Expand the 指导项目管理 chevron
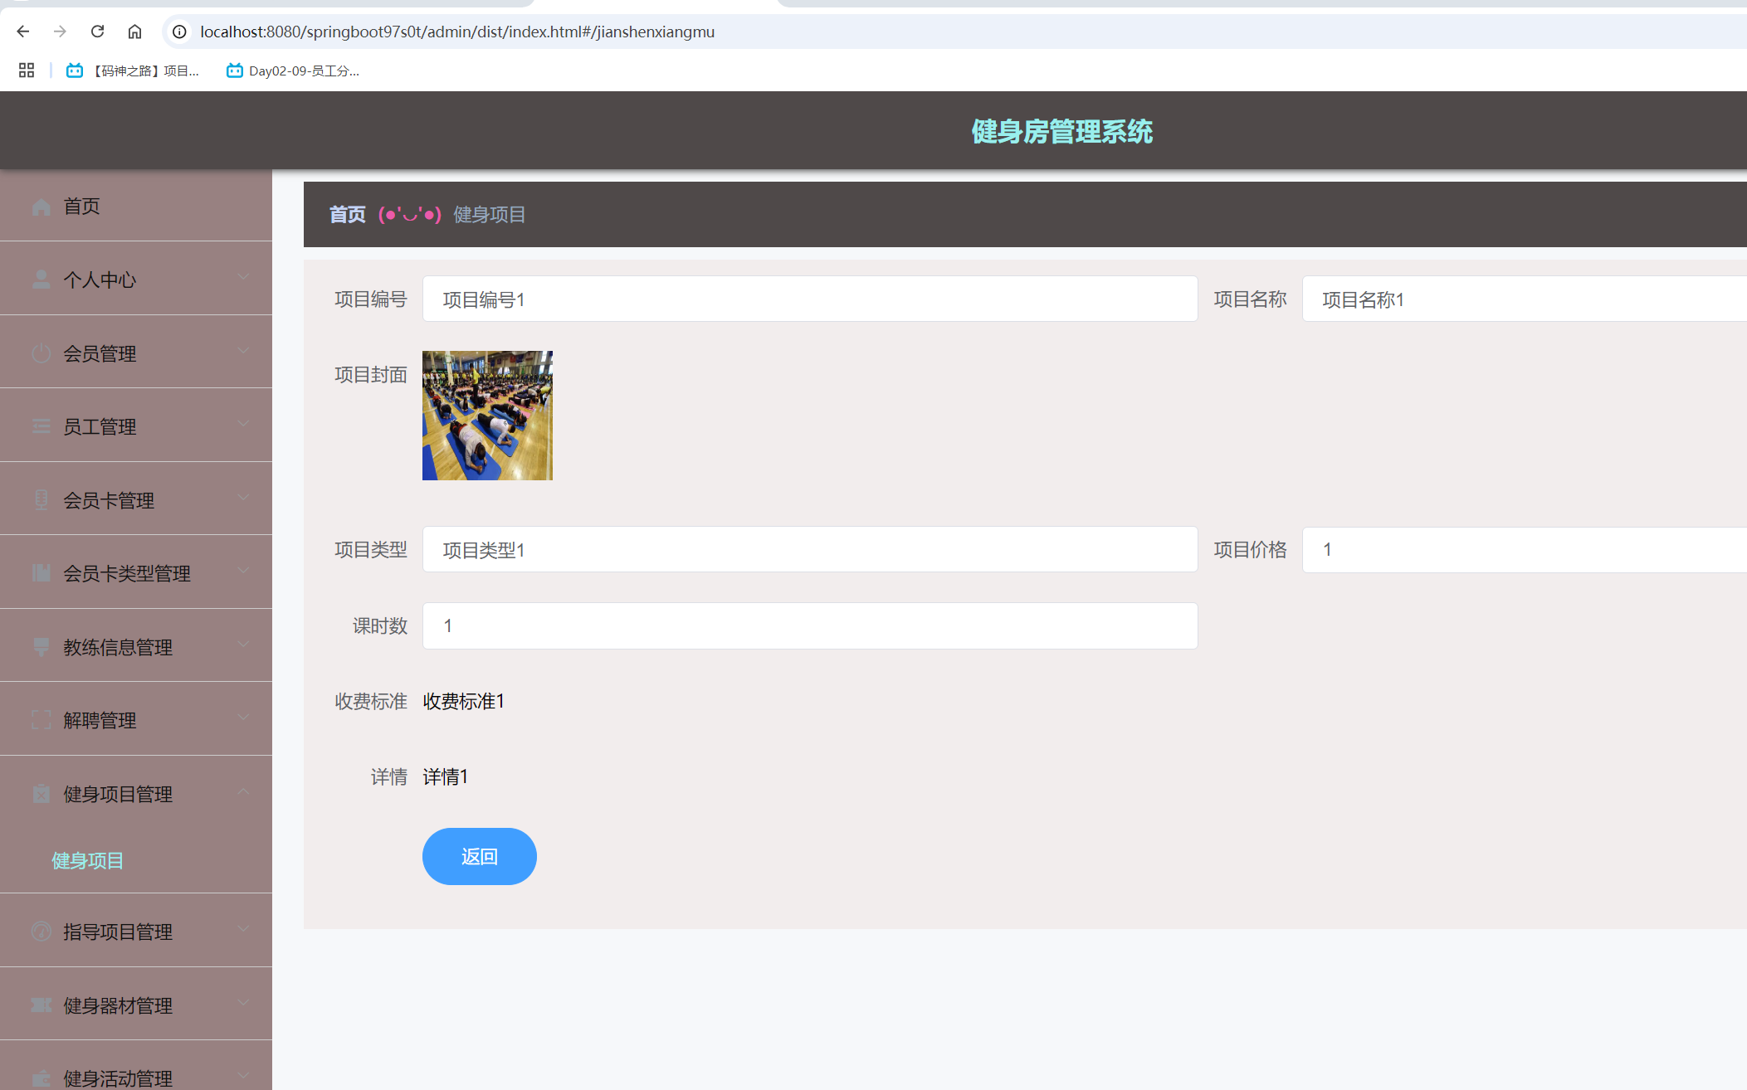The height and width of the screenshot is (1090, 1747). click(243, 929)
